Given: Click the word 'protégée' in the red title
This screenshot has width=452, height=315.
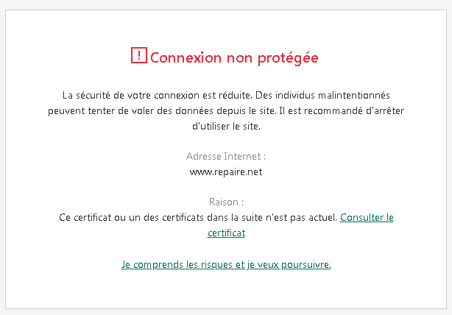Looking at the screenshot, I should click(x=288, y=58).
